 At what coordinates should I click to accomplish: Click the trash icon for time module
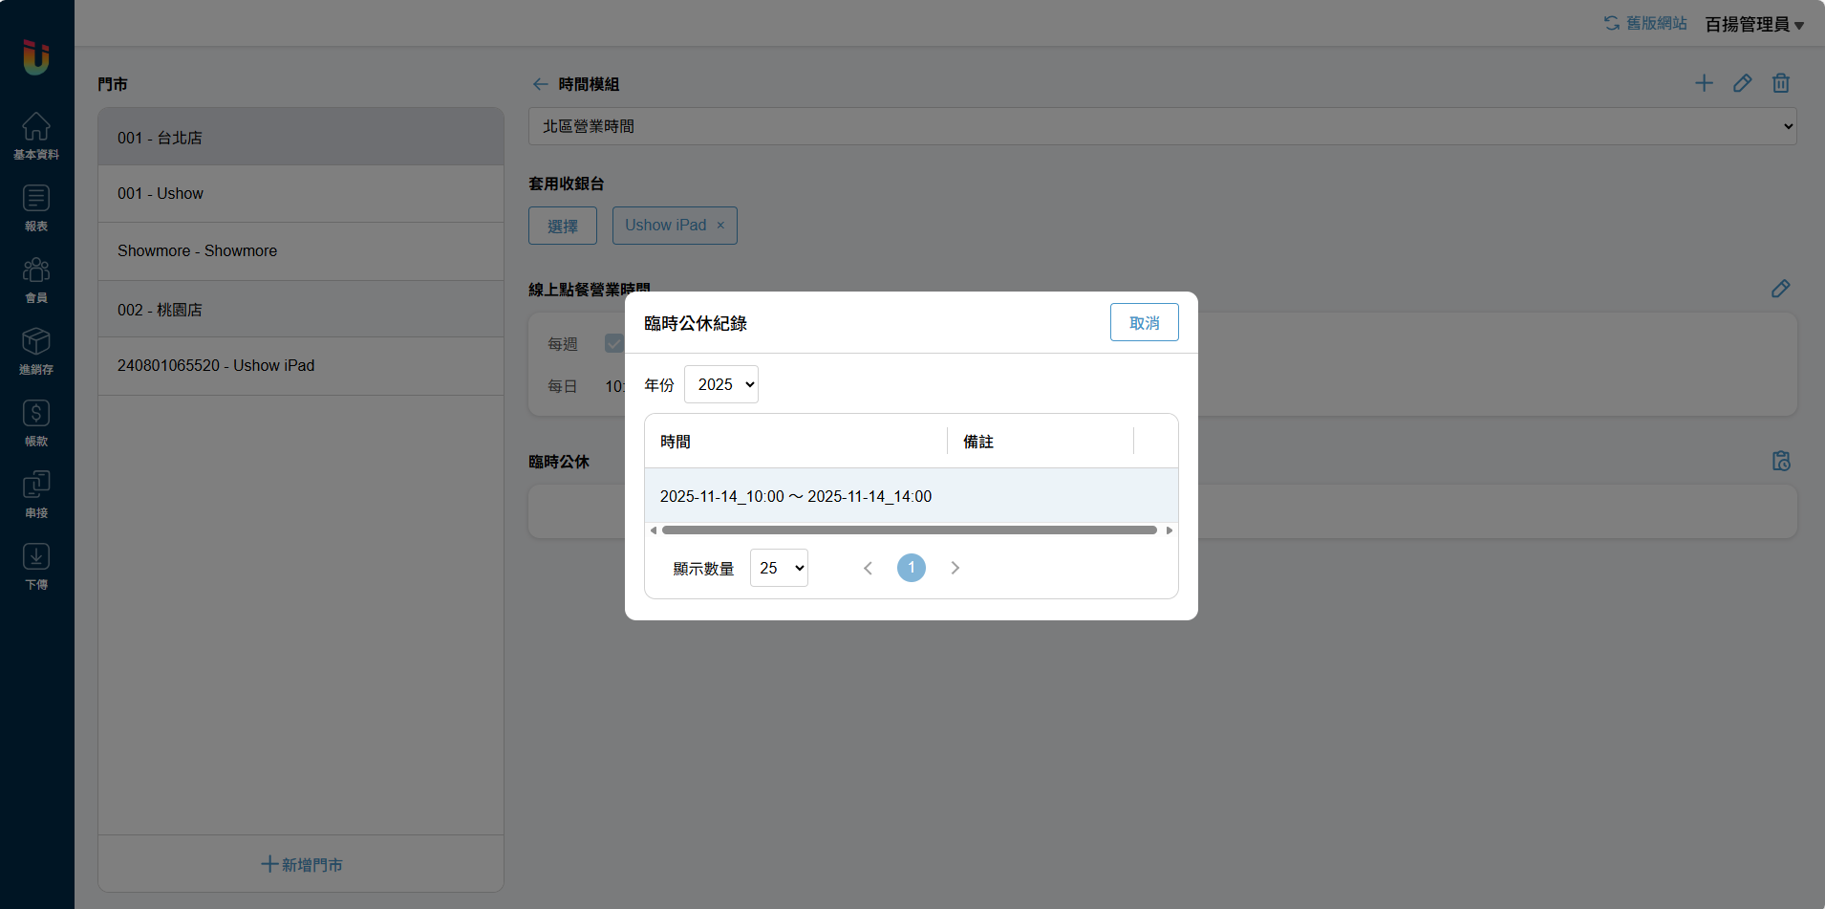tap(1780, 84)
